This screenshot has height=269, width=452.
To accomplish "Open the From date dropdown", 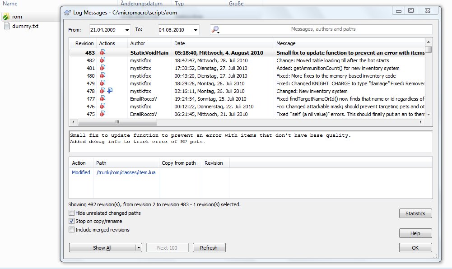I will (x=127, y=30).
